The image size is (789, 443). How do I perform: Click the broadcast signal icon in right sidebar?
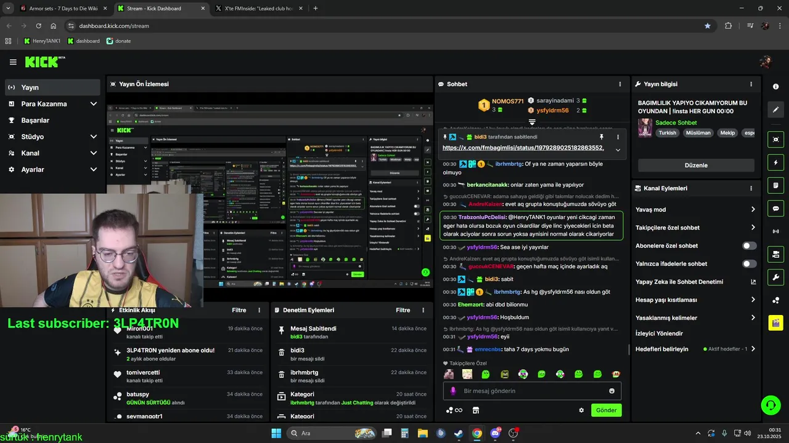(776, 231)
